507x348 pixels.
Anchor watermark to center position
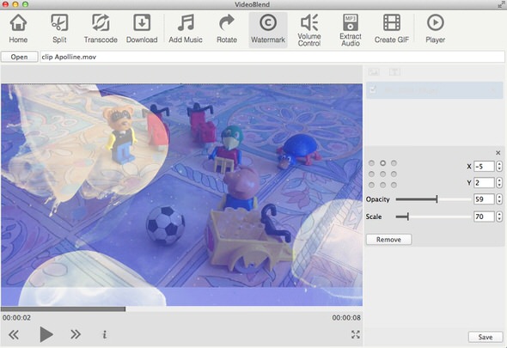383,174
